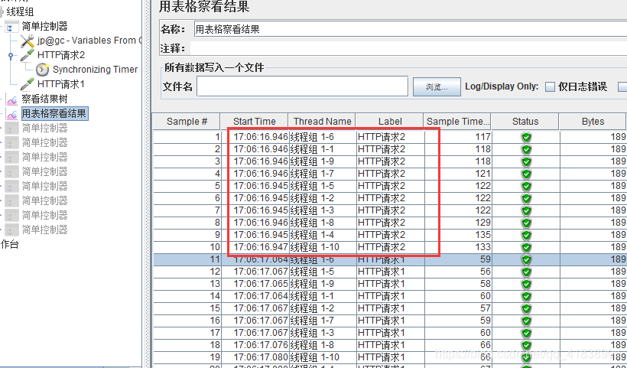
Task: Click green status shield of sample 6
Action: point(526,198)
